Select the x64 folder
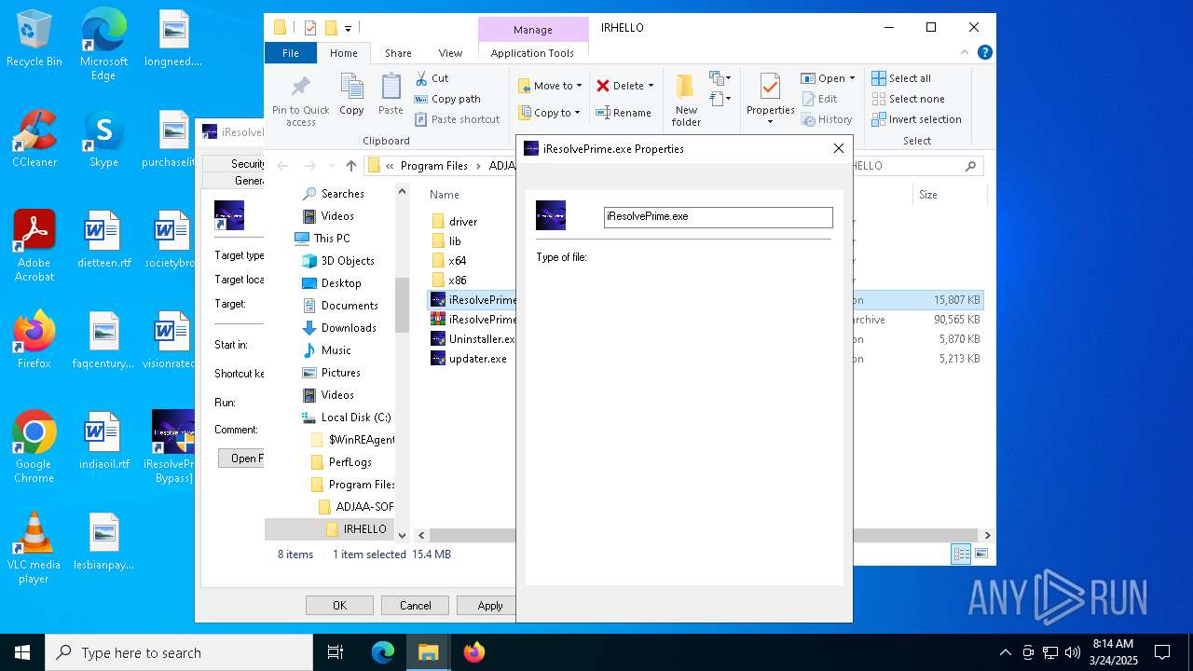The height and width of the screenshot is (671, 1193). click(x=457, y=261)
